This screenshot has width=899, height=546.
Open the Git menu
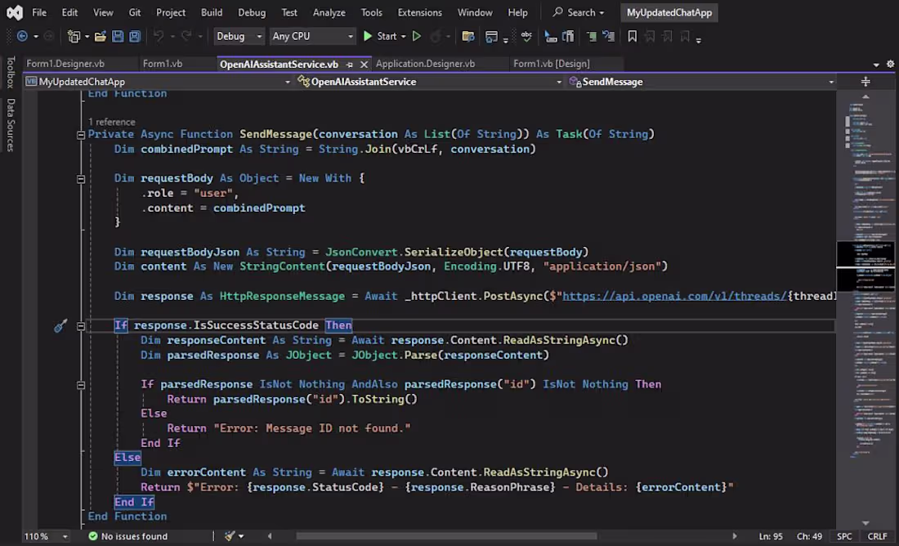pyautogui.click(x=135, y=12)
